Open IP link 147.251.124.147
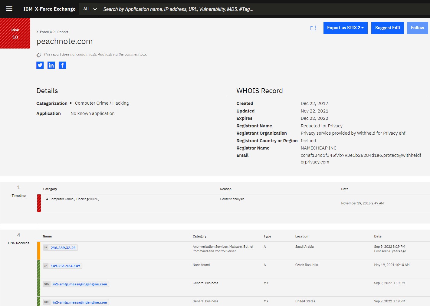Viewport: 430px width, 306px height. (62, 266)
